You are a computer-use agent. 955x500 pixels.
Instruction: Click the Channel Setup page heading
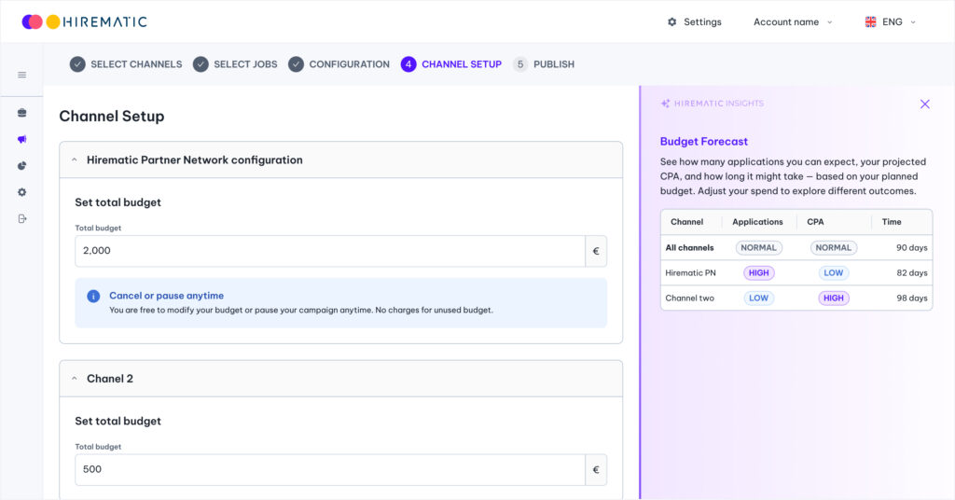112,117
